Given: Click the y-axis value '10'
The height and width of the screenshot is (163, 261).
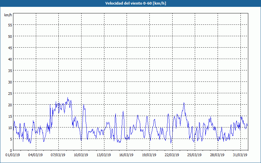Looking at the screenshot, I should (10, 127).
